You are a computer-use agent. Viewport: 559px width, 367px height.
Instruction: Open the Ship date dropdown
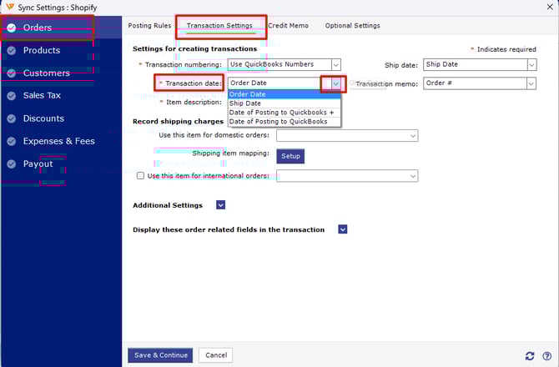(x=531, y=65)
